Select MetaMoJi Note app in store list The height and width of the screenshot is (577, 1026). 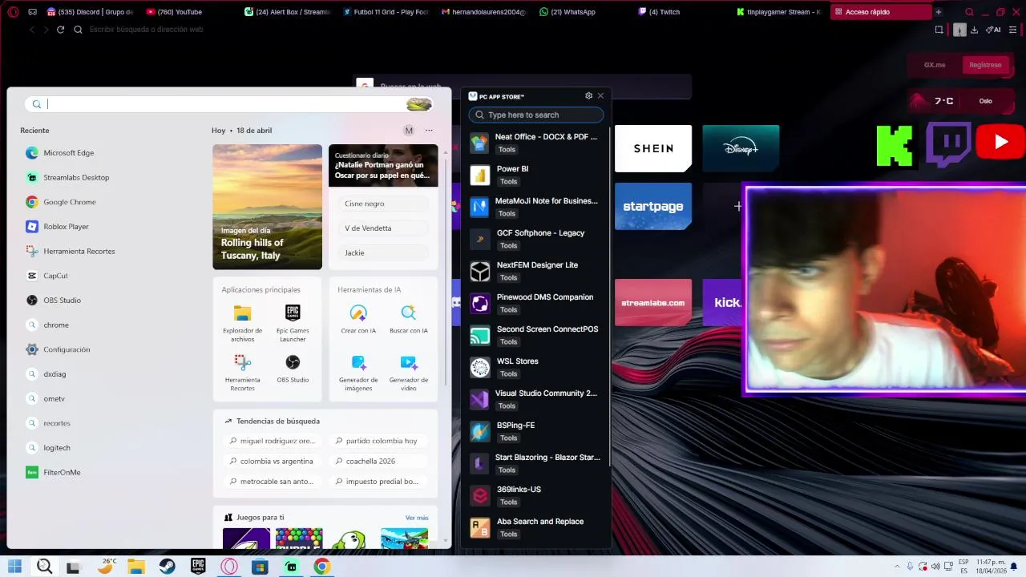[x=535, y=207]
